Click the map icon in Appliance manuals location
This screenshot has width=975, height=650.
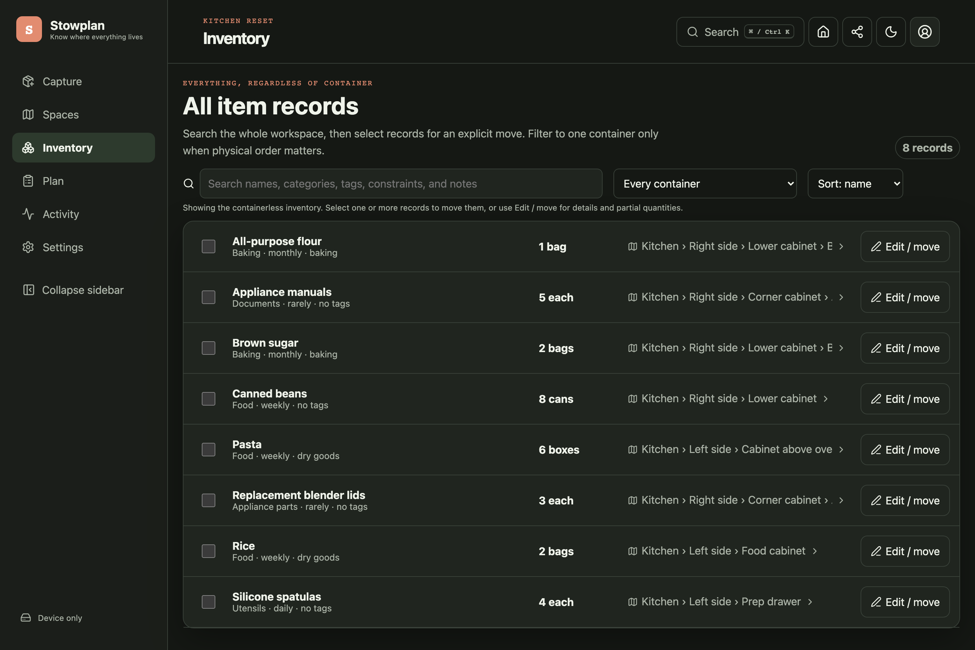(x=633, y=297)
